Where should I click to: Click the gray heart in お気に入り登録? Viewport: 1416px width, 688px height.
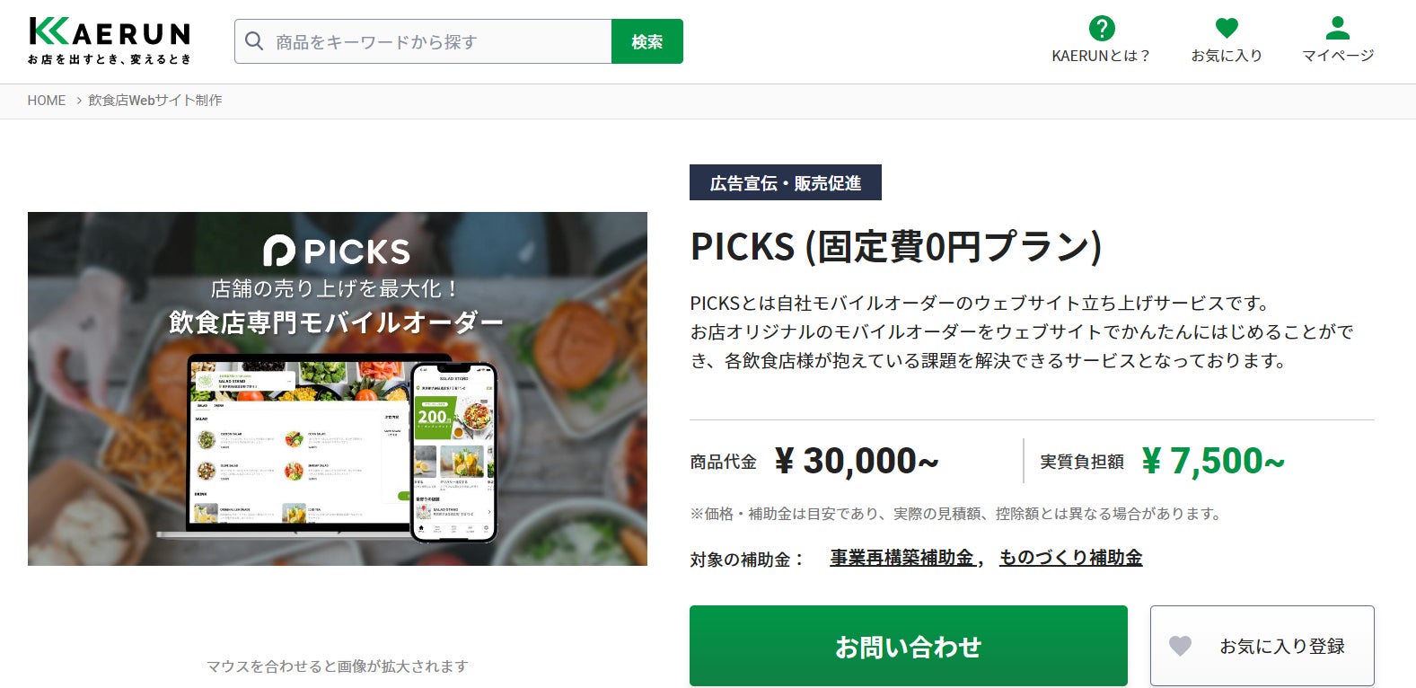[1181, 646]
